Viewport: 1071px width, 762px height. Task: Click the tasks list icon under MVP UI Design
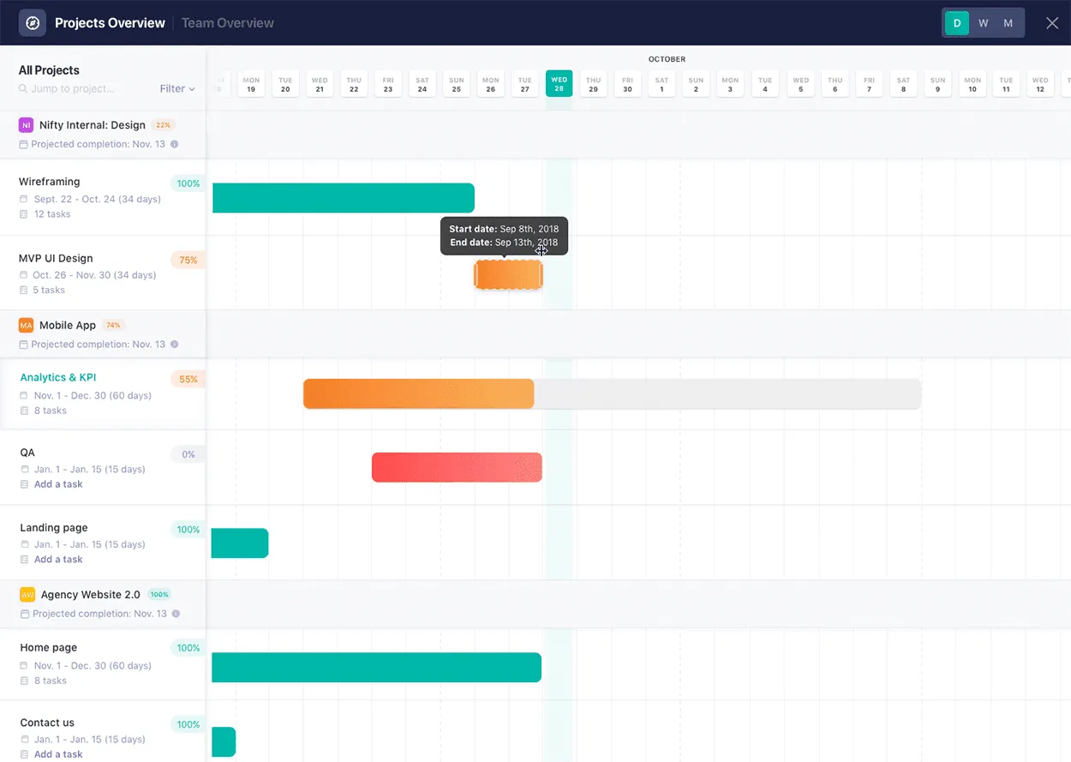pyautogui.click(x=26, y=290)
